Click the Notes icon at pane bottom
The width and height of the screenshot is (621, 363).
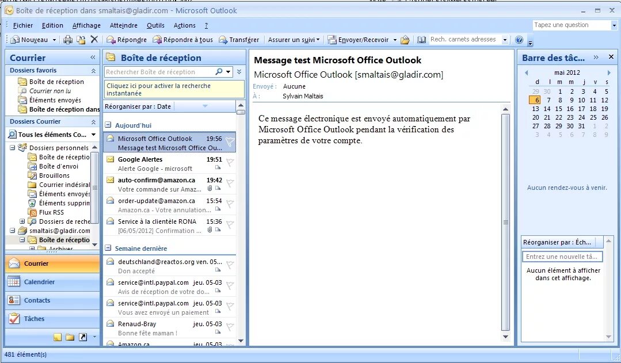coord(58,337)
